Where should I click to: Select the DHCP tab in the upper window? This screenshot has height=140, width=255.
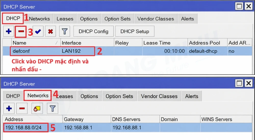pos(13,18)
